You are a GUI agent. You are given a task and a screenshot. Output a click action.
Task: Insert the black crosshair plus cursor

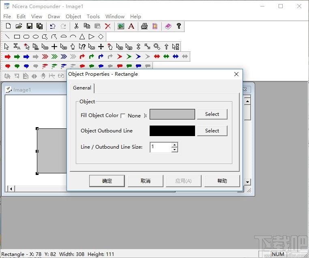[54, 47]
